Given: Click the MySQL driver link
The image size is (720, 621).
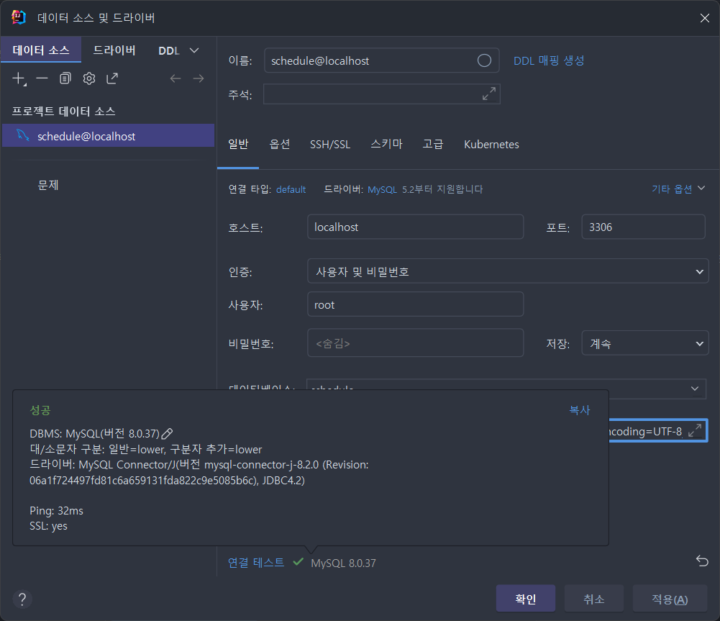Looking at the screenshot, I should 382,189.
